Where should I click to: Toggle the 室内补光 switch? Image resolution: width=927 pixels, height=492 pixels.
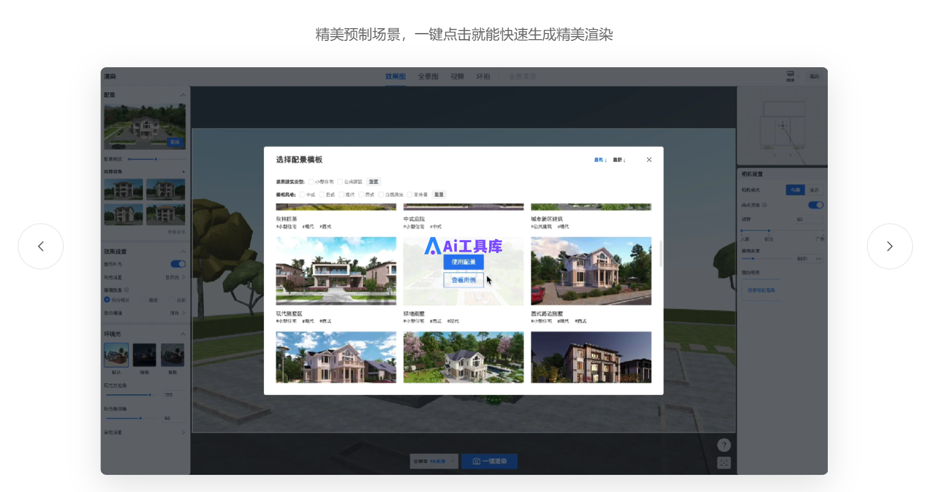[178, 264]
